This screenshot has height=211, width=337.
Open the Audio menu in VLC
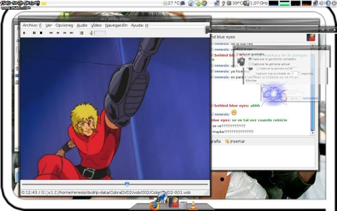click(x=82, y=25)
